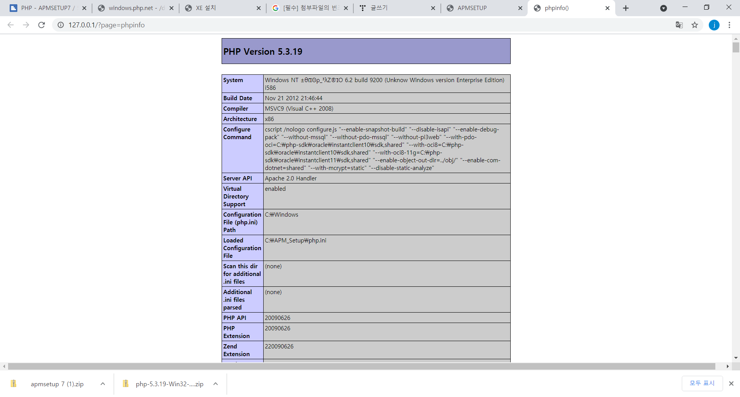Close the downloads bar

tap(731, 384)
